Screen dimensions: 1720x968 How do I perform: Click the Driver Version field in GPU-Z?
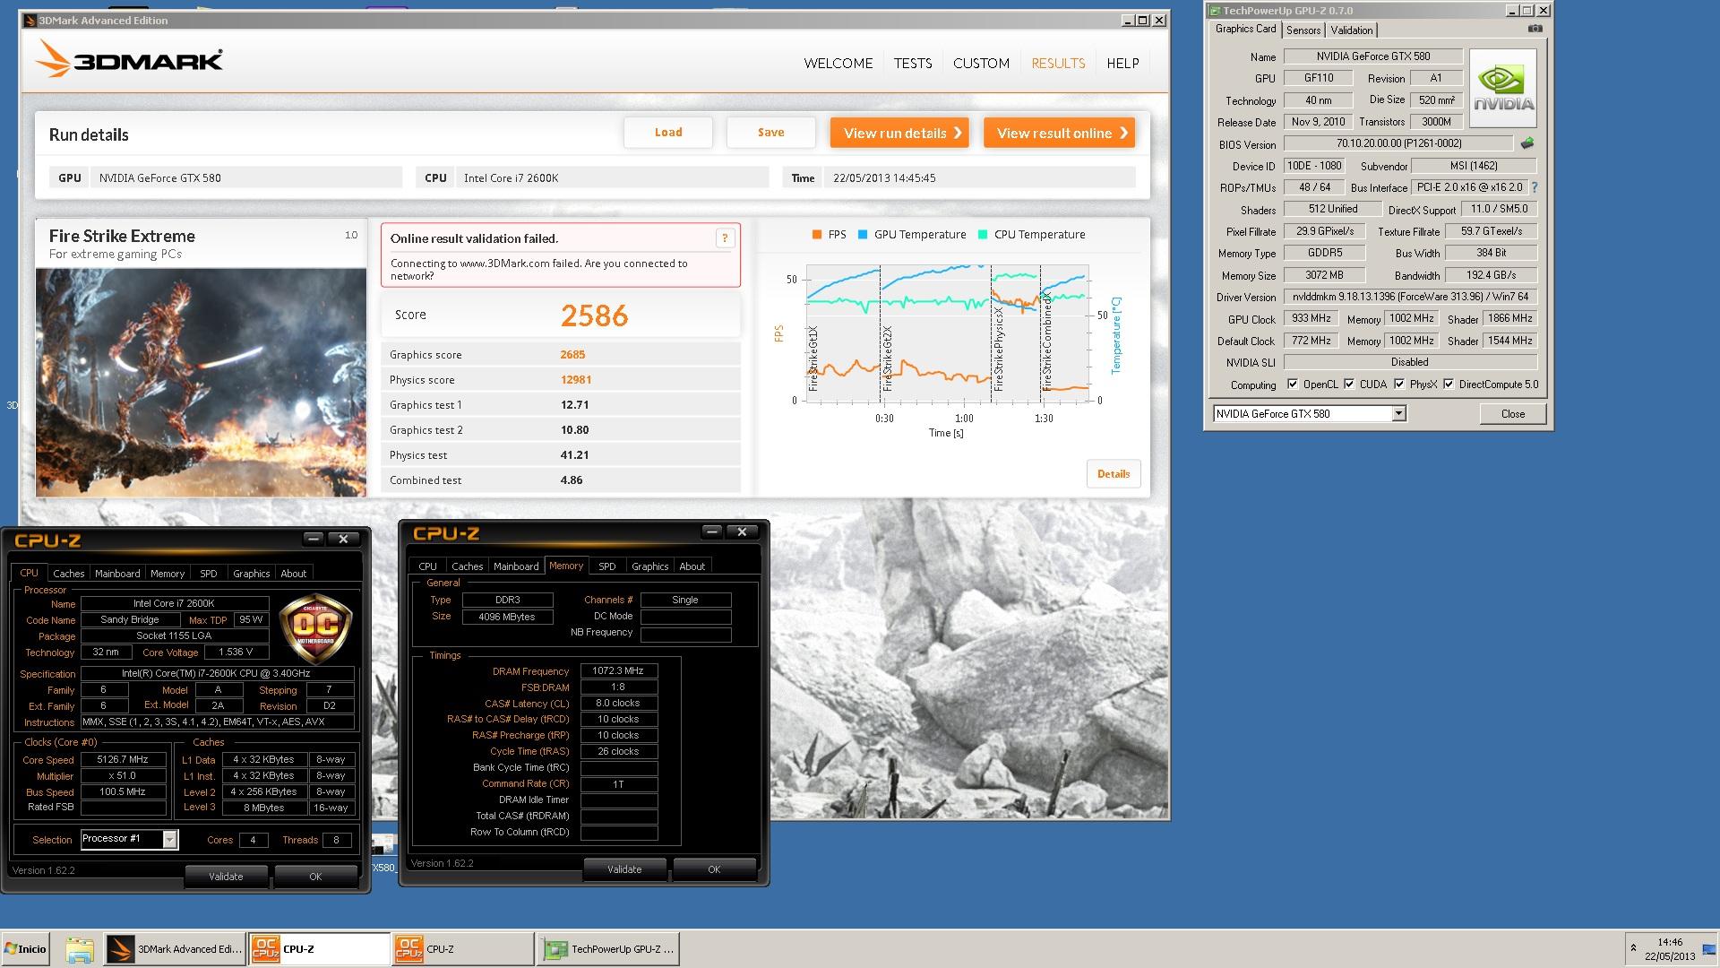pos(1410,297)
